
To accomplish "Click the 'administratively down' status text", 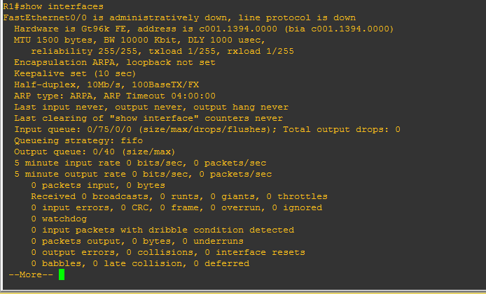I will pyautogui.click(x=154, y=17).
